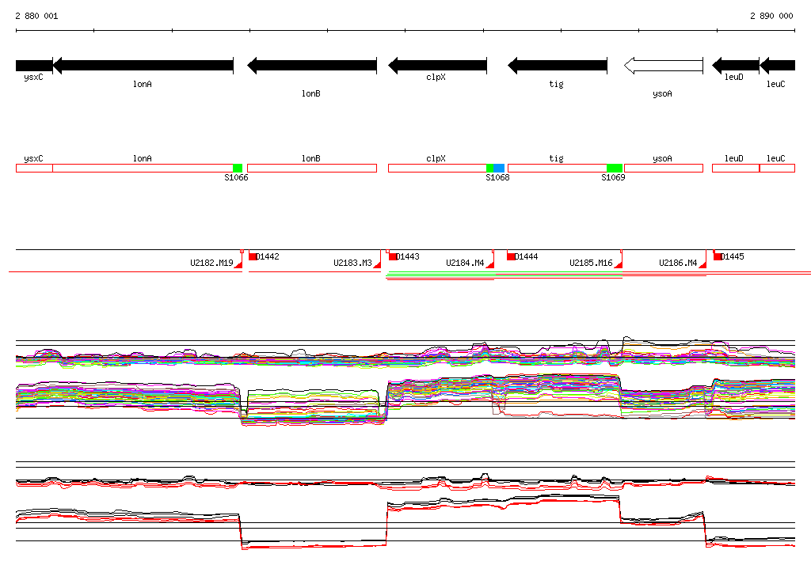Click the D1445 label

(733, 256)
